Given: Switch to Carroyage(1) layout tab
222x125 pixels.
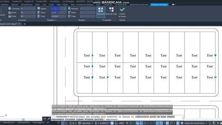Looking at the screenshot, I should pyautogui.click(x=38, y=122).
